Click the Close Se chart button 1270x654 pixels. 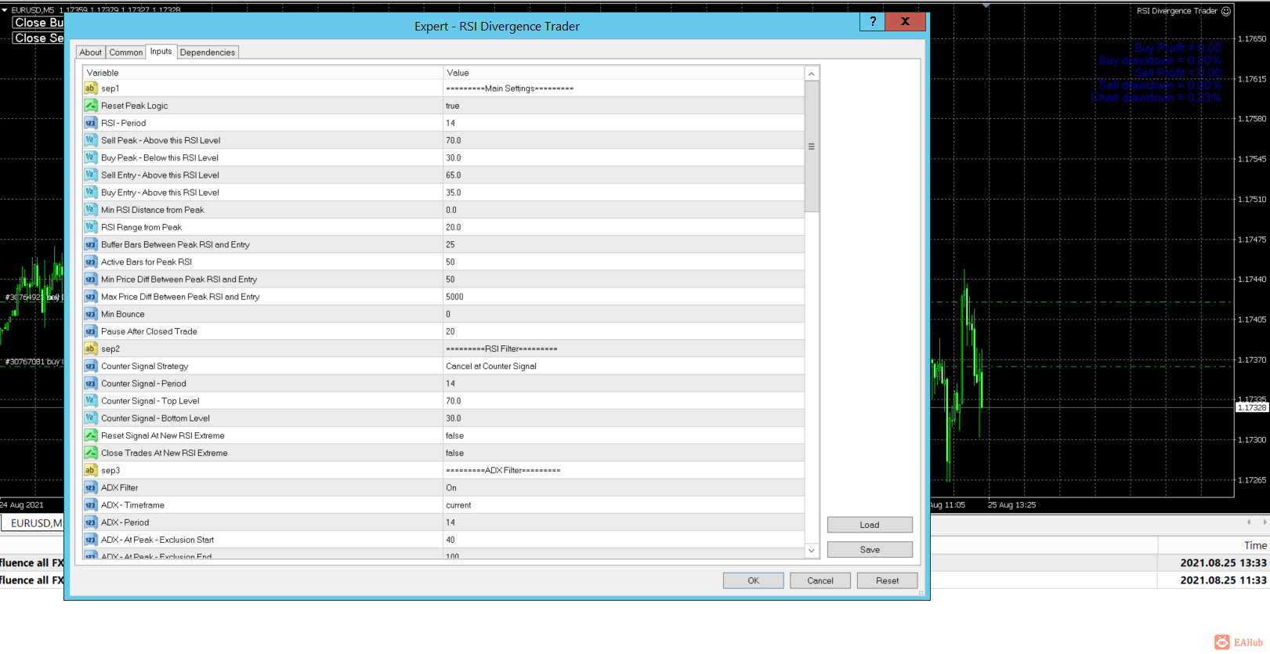38,38
